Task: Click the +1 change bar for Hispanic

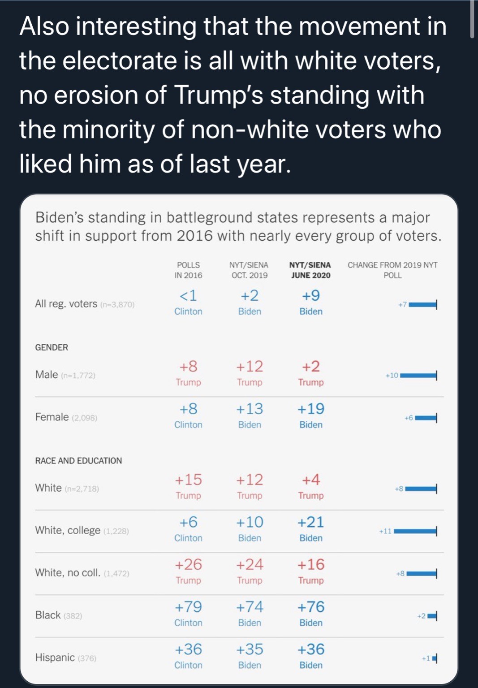Action: (x=434, y=658)
